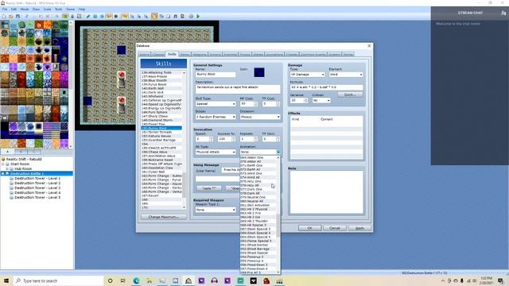509x286 pixels.
Task: Increase the Variance stepper value
Action: [x=305, y=99]
